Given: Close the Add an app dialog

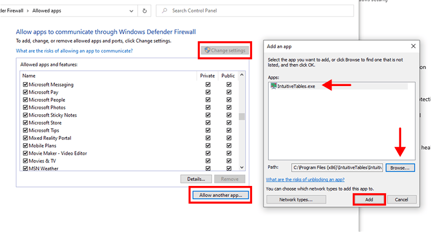Looking at the screenshot, I should [x=413, y=46].
